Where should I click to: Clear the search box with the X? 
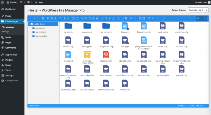coord(205,19)
